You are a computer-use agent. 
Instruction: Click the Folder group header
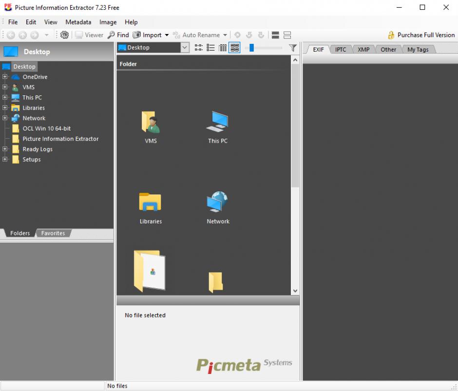click(x=128, y=64)
